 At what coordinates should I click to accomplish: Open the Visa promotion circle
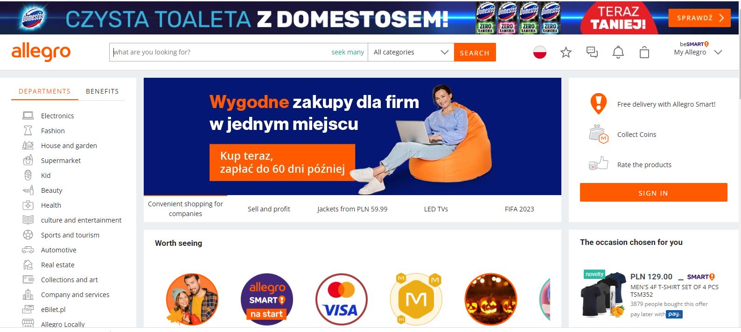341,299
